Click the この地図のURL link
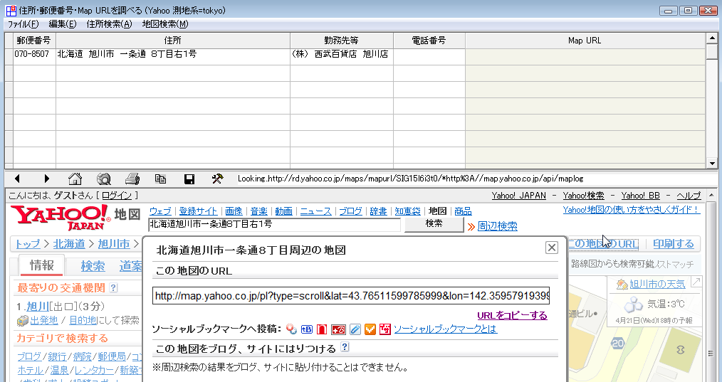The height and width of the screenshot is (382, 722). pyautogui.click(x=603, y=244)
